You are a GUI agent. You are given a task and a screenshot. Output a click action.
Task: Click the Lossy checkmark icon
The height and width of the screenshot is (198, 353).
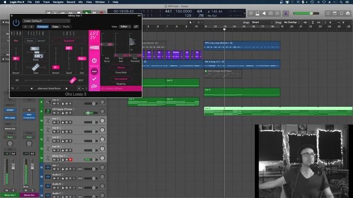pyautogui.click(x=94, y=79)
